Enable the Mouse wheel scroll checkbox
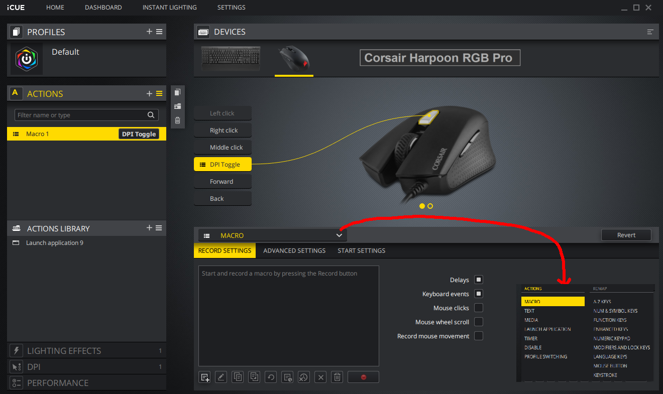 pyautogui.click(x=479, y=322)
